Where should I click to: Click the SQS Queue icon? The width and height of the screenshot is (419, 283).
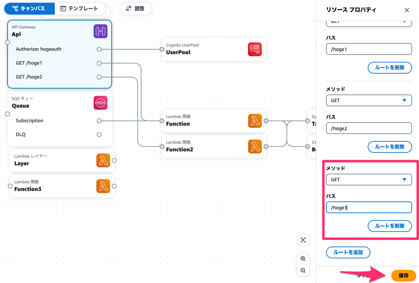click(x=100, y=103)
